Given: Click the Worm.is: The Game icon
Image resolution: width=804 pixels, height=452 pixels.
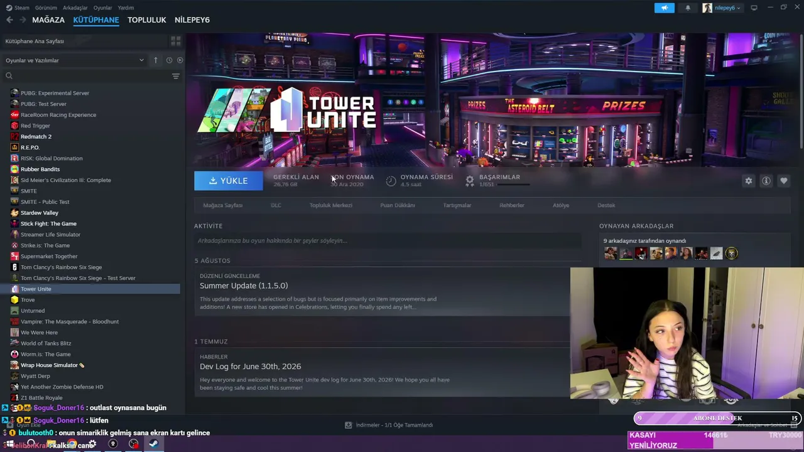Looking at the screenshot, I should 14,354.
